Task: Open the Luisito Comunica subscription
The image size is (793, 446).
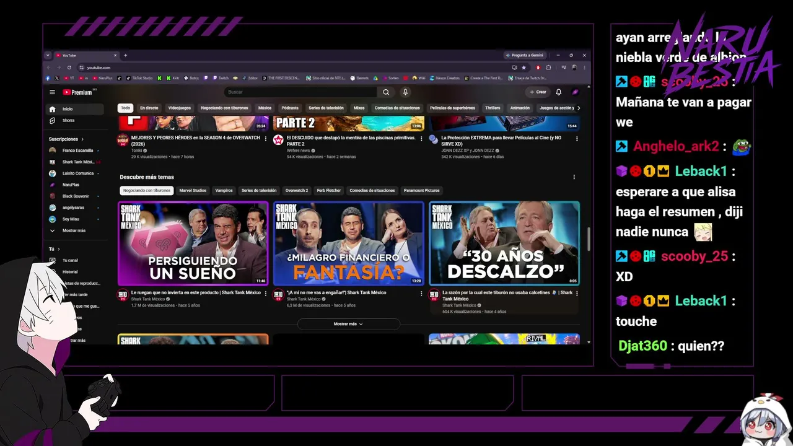Action: (x=76, y=173)
